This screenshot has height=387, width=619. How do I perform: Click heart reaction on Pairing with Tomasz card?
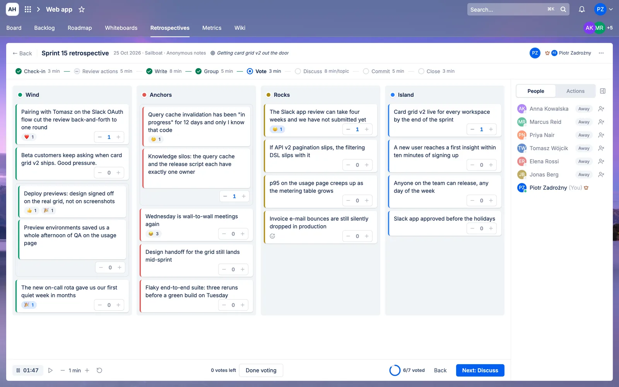coord(29,137)
